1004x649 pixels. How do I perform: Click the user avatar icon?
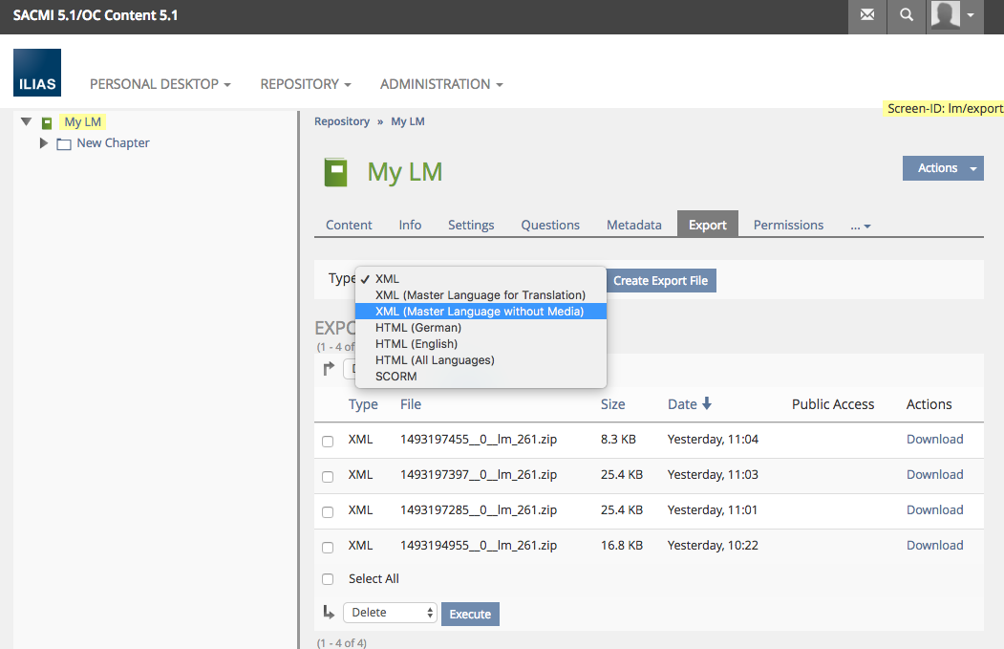point(946,15)
